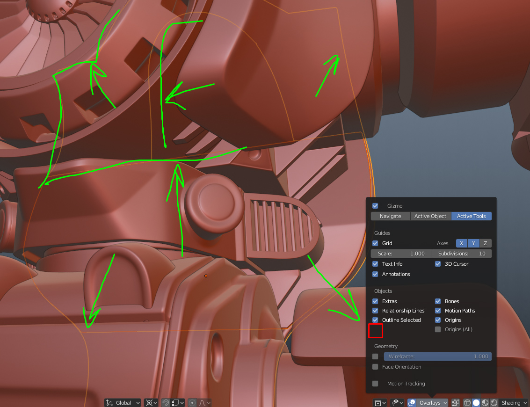Open the pivot point dropdown
The height and width of the screenshot is (407, 530).
(151, 403)
